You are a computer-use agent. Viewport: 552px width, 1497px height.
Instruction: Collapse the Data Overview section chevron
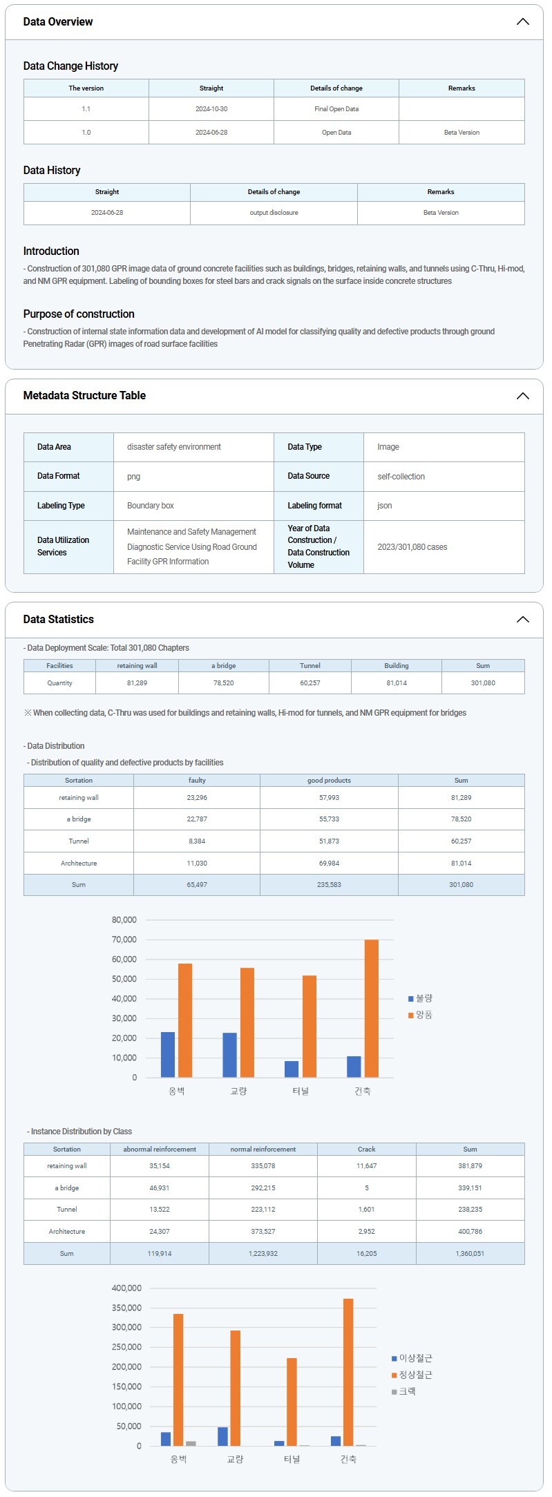(522, 22)
